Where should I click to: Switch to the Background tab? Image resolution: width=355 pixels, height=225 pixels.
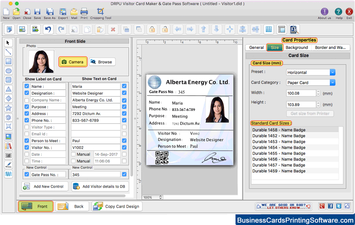[x=297, y=47]
